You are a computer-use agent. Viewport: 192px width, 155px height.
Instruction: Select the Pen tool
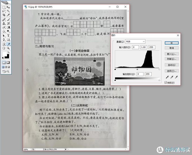point(4,40)
